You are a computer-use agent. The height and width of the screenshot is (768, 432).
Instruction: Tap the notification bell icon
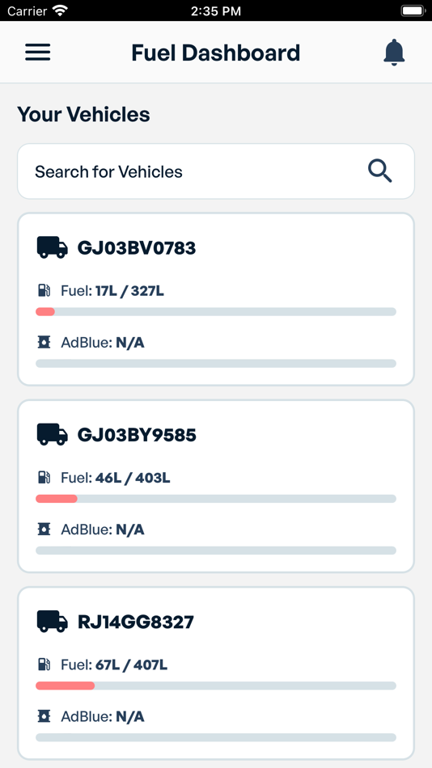[394, 53]
